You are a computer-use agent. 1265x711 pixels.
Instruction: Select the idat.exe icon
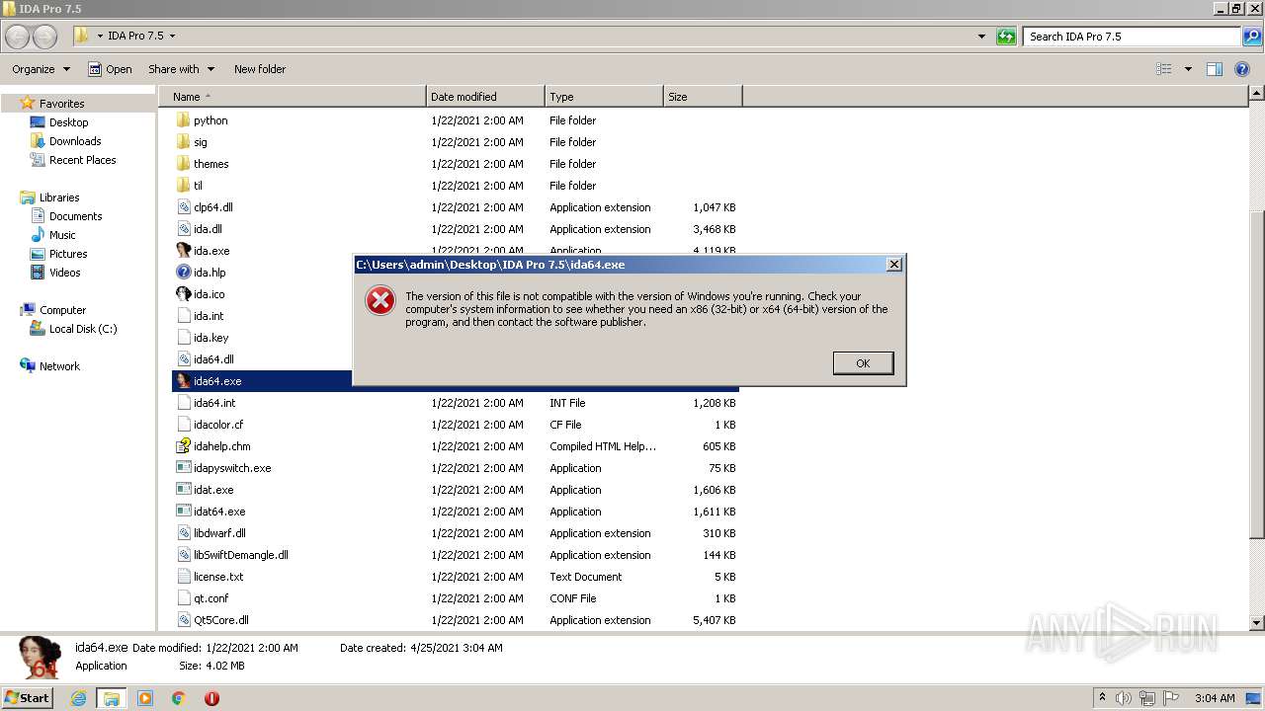click(x=183, y=490)
